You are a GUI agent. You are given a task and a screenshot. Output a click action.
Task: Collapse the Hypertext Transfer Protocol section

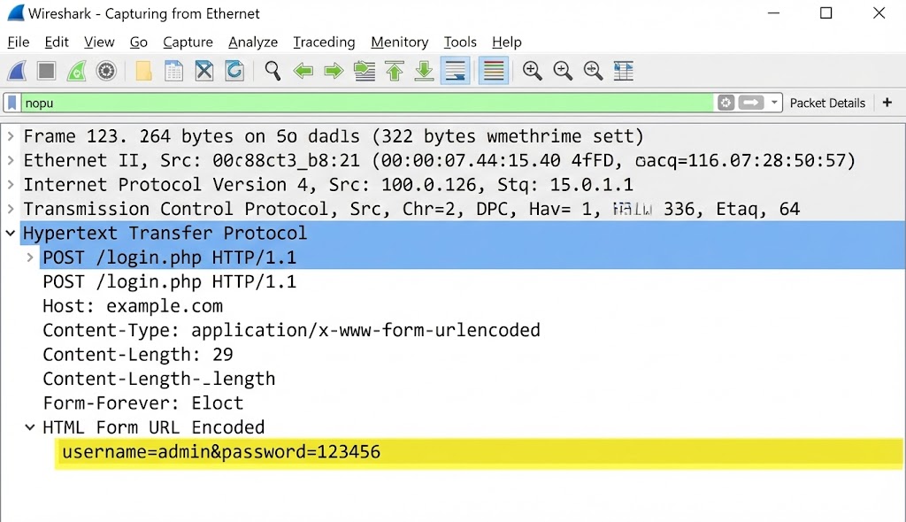pyautogui.click(x=11, y=233)
